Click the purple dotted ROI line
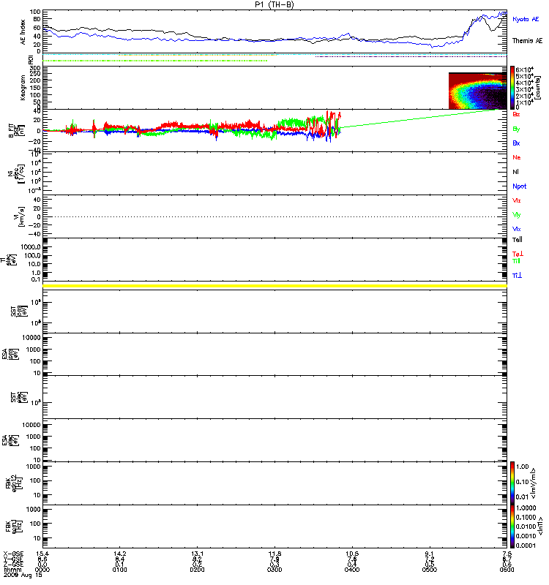The image size is (549, 585). [x=411, y=57]
